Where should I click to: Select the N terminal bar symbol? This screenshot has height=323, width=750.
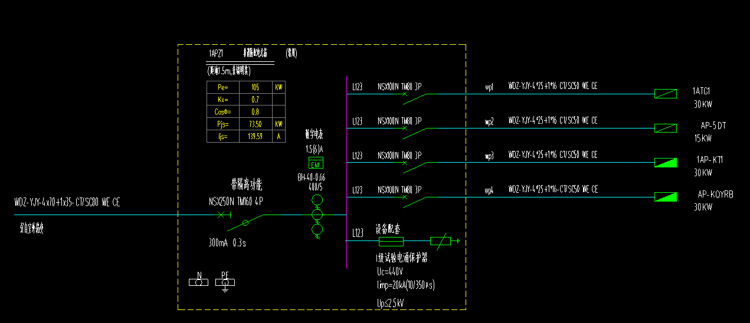[x=199, y=282]
